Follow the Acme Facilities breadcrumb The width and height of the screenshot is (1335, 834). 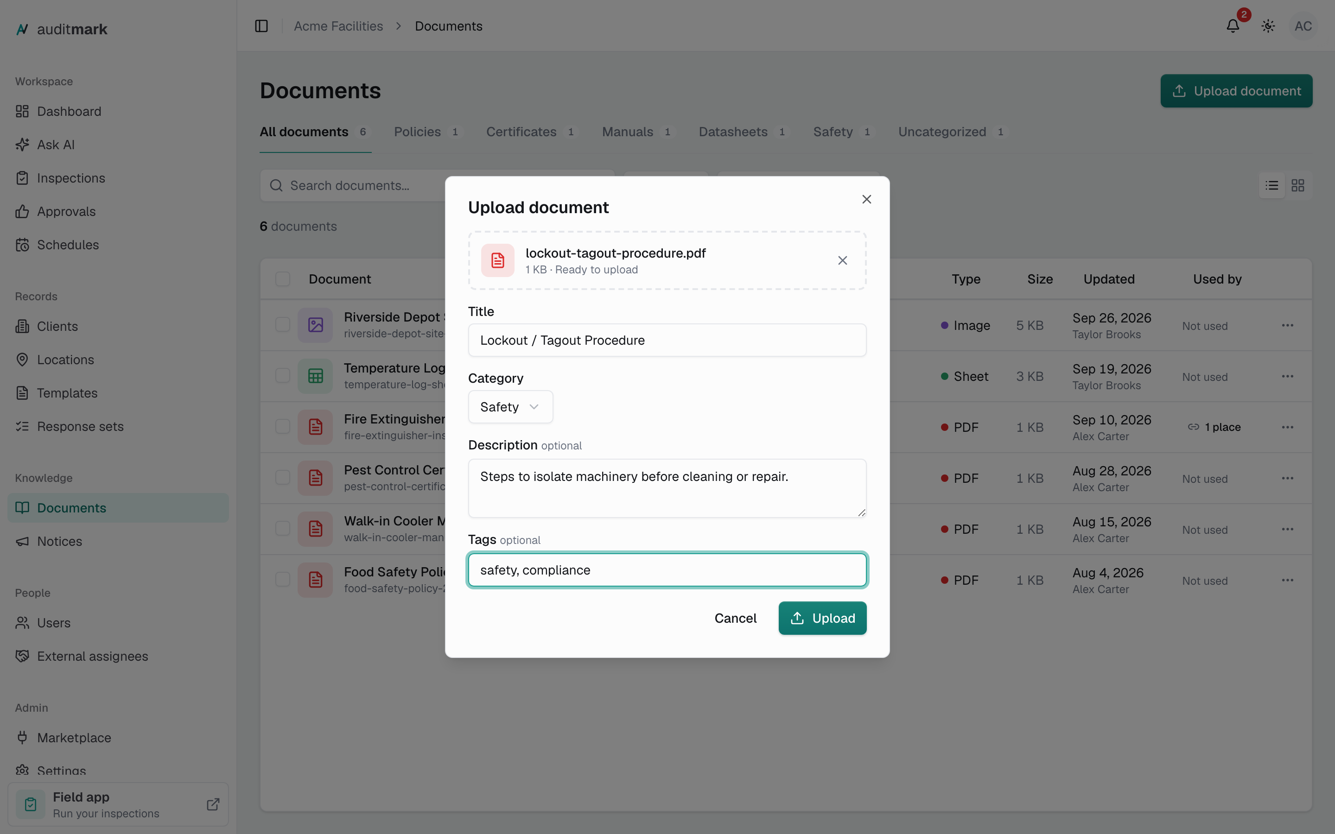click(338, 26)
